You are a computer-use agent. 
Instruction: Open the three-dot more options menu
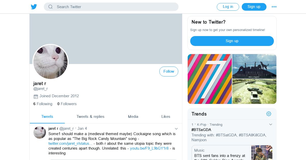tap(274, 7)
